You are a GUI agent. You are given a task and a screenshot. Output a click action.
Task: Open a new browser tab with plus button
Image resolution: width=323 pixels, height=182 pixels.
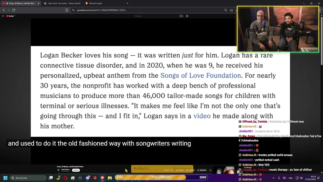point(127,3)
